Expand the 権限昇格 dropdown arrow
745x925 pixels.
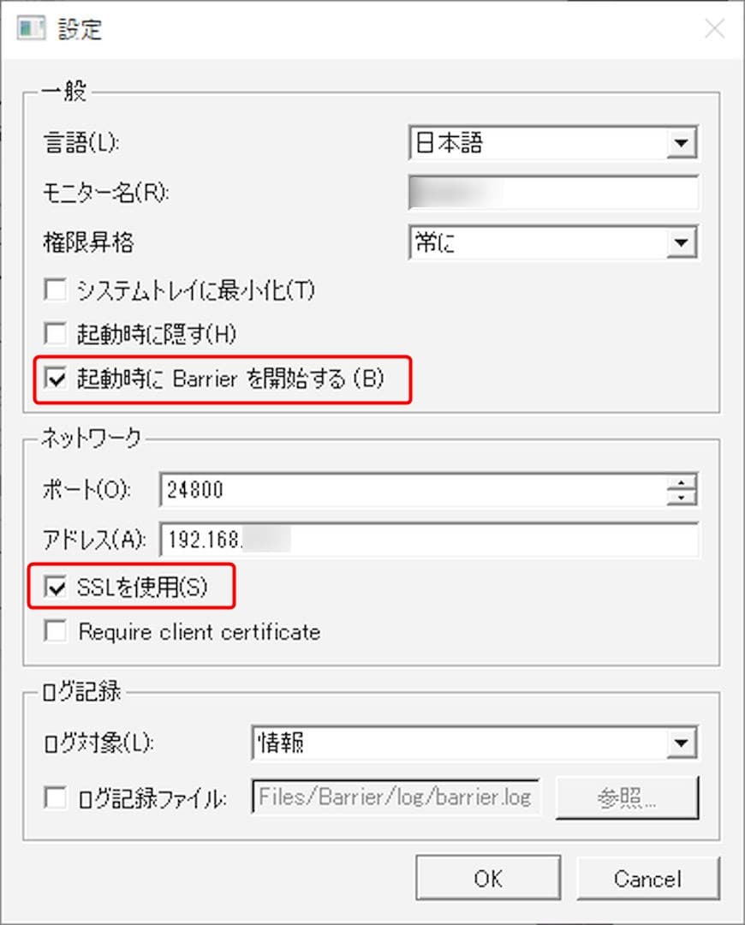pyautogui.click(x=682, y=242)
